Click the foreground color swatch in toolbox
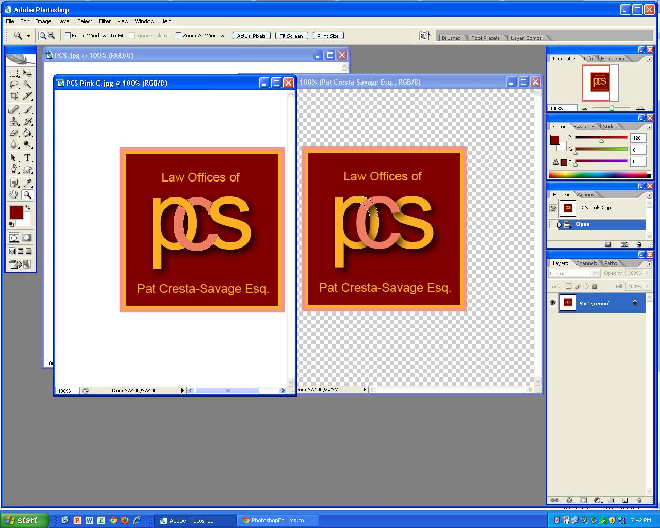 point(16,212)
